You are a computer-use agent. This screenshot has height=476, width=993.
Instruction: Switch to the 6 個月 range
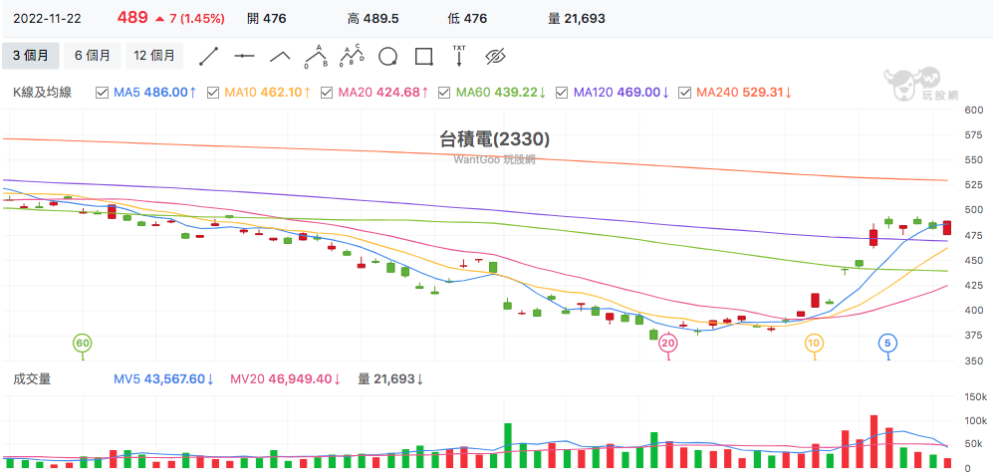point(93,56)
